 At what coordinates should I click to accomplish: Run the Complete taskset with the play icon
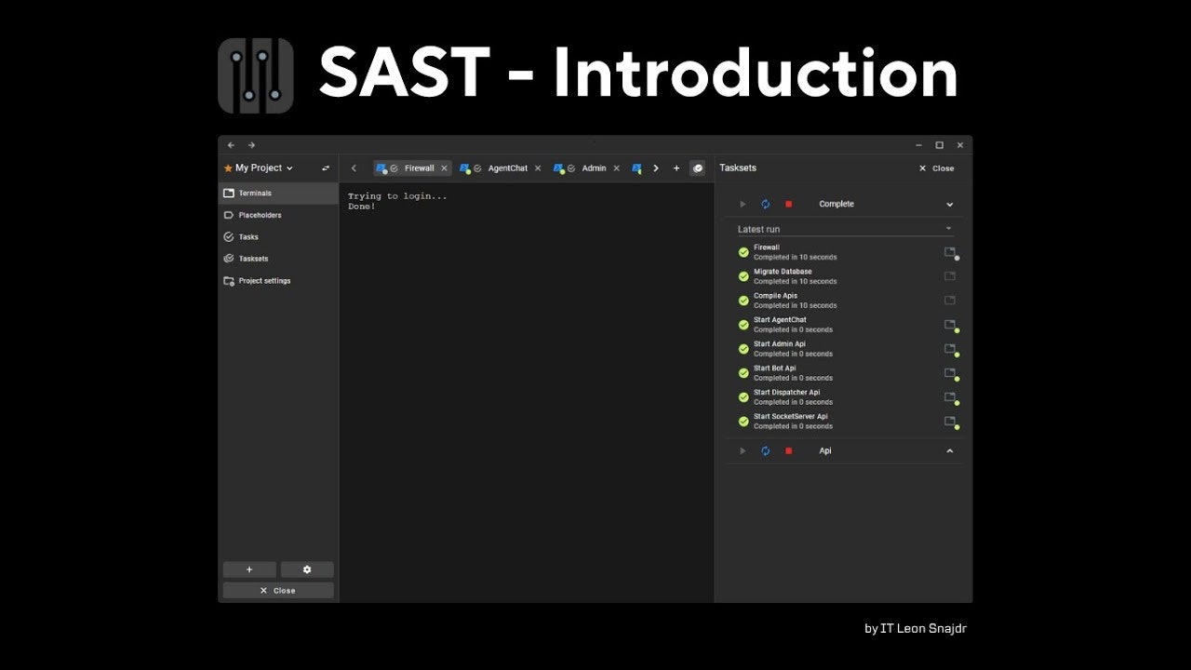tap(742, 203)
